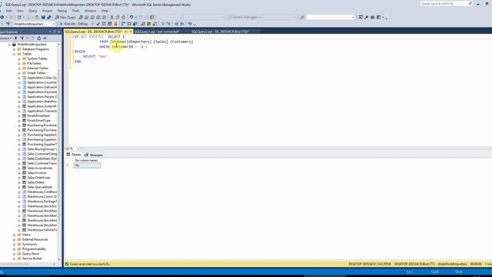Click the navigate back circle icon
Viewport: 492px width, 277px height.
[2, 17]
